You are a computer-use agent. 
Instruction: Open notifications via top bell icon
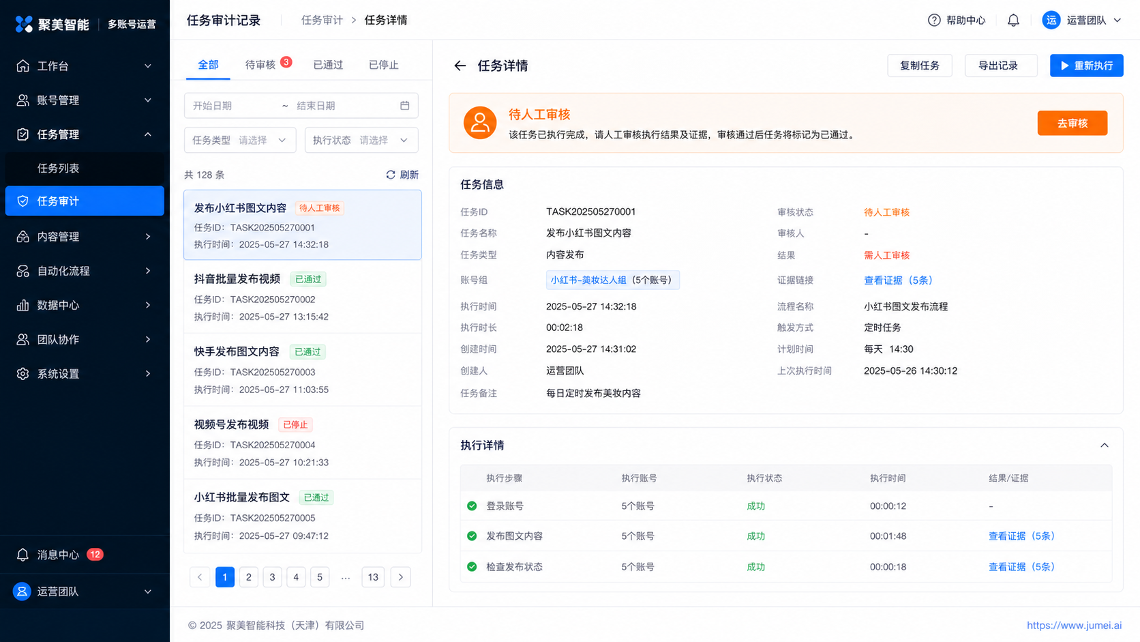point(1013,20)
